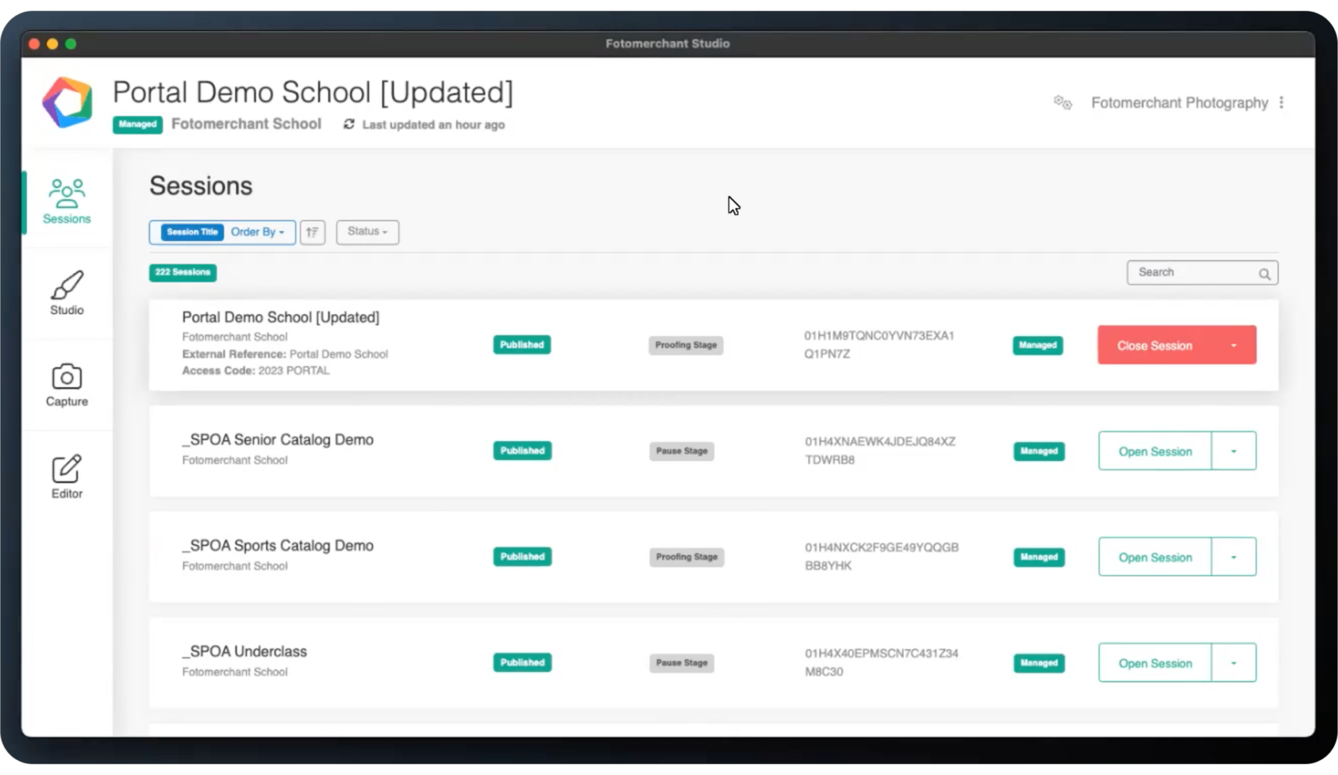Click session ID 01H1M9TQNC0YVN73EXA1Q1PN7Z
This screenshot has height=775, width=1338.
pos(879,345)
